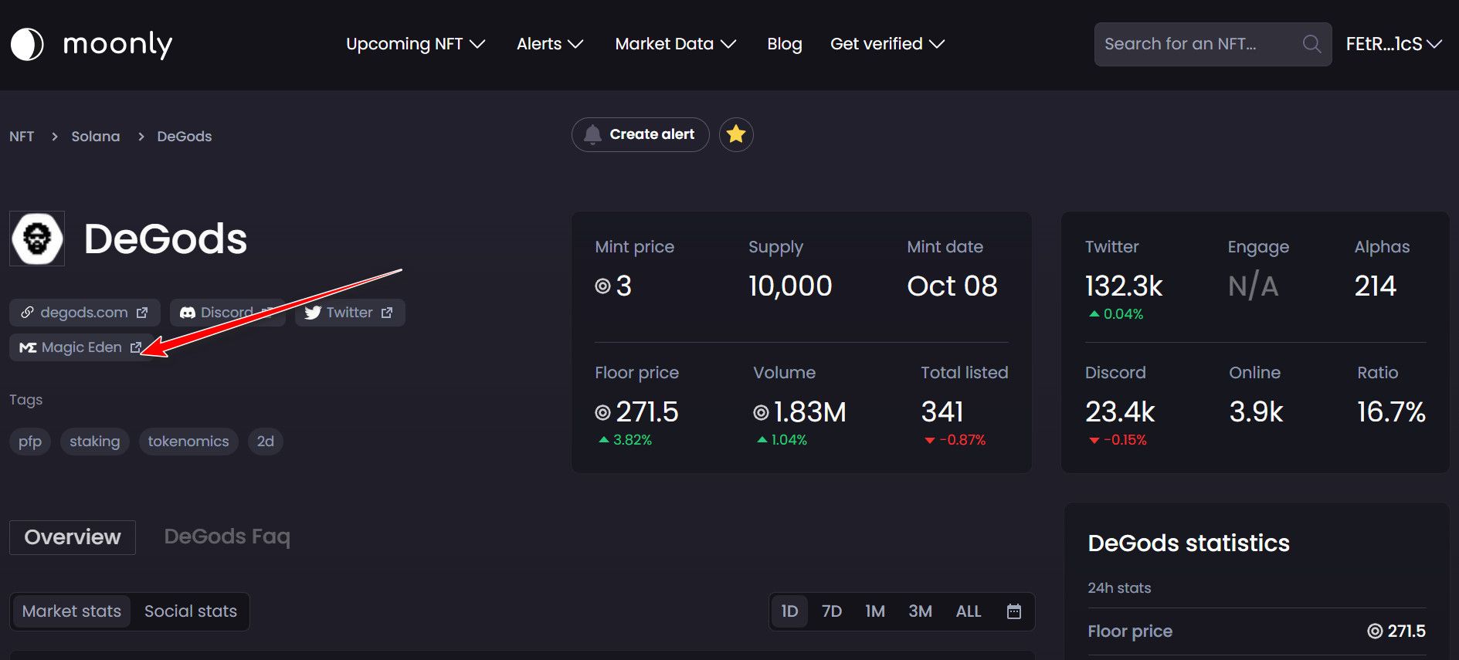Click the 2d tag

[x=266, y=442]
